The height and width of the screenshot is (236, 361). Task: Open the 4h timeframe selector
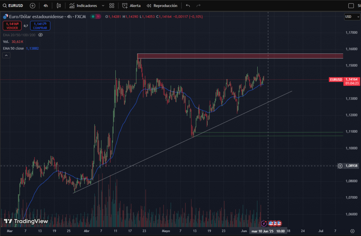(x=45, y=6)
